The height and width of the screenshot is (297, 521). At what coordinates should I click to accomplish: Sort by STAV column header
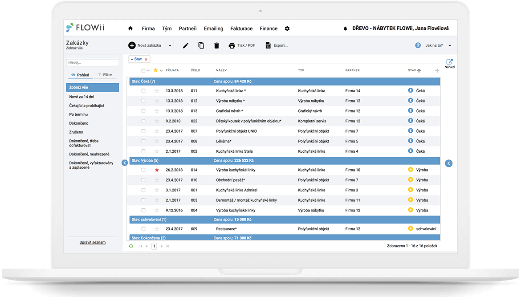(x=414, y=70)
